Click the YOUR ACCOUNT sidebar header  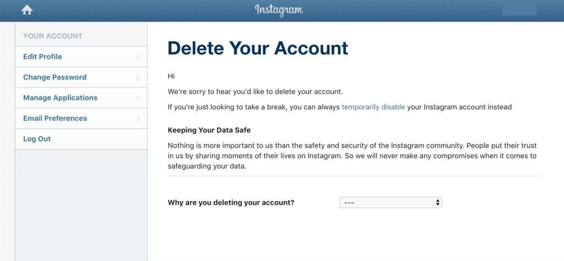[x=53, y=36]
